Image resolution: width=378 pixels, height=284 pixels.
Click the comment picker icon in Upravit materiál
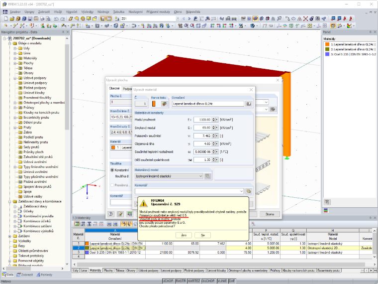[x=249, y=191]
